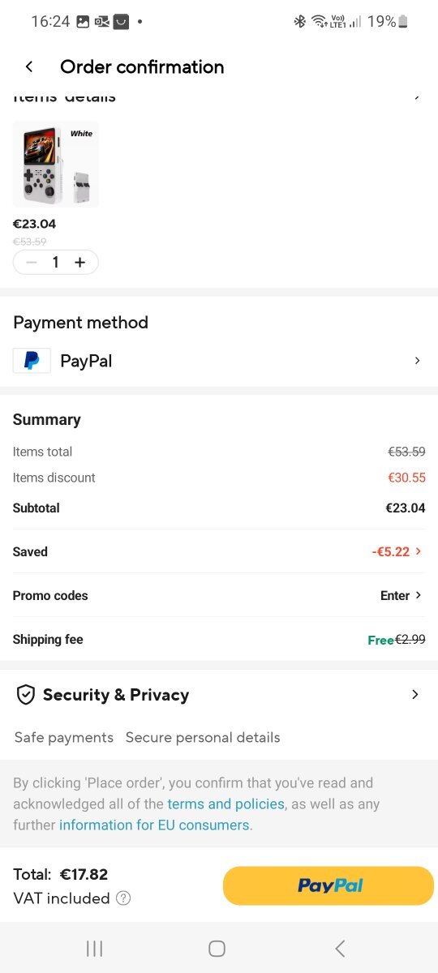The width and height of the screenshot is (438, 973).
Task: Tap the battery icon in status bar
Action: [x=403, y=22]
